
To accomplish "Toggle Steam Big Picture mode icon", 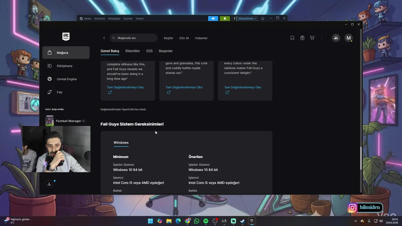I will (x=263, y=19).
